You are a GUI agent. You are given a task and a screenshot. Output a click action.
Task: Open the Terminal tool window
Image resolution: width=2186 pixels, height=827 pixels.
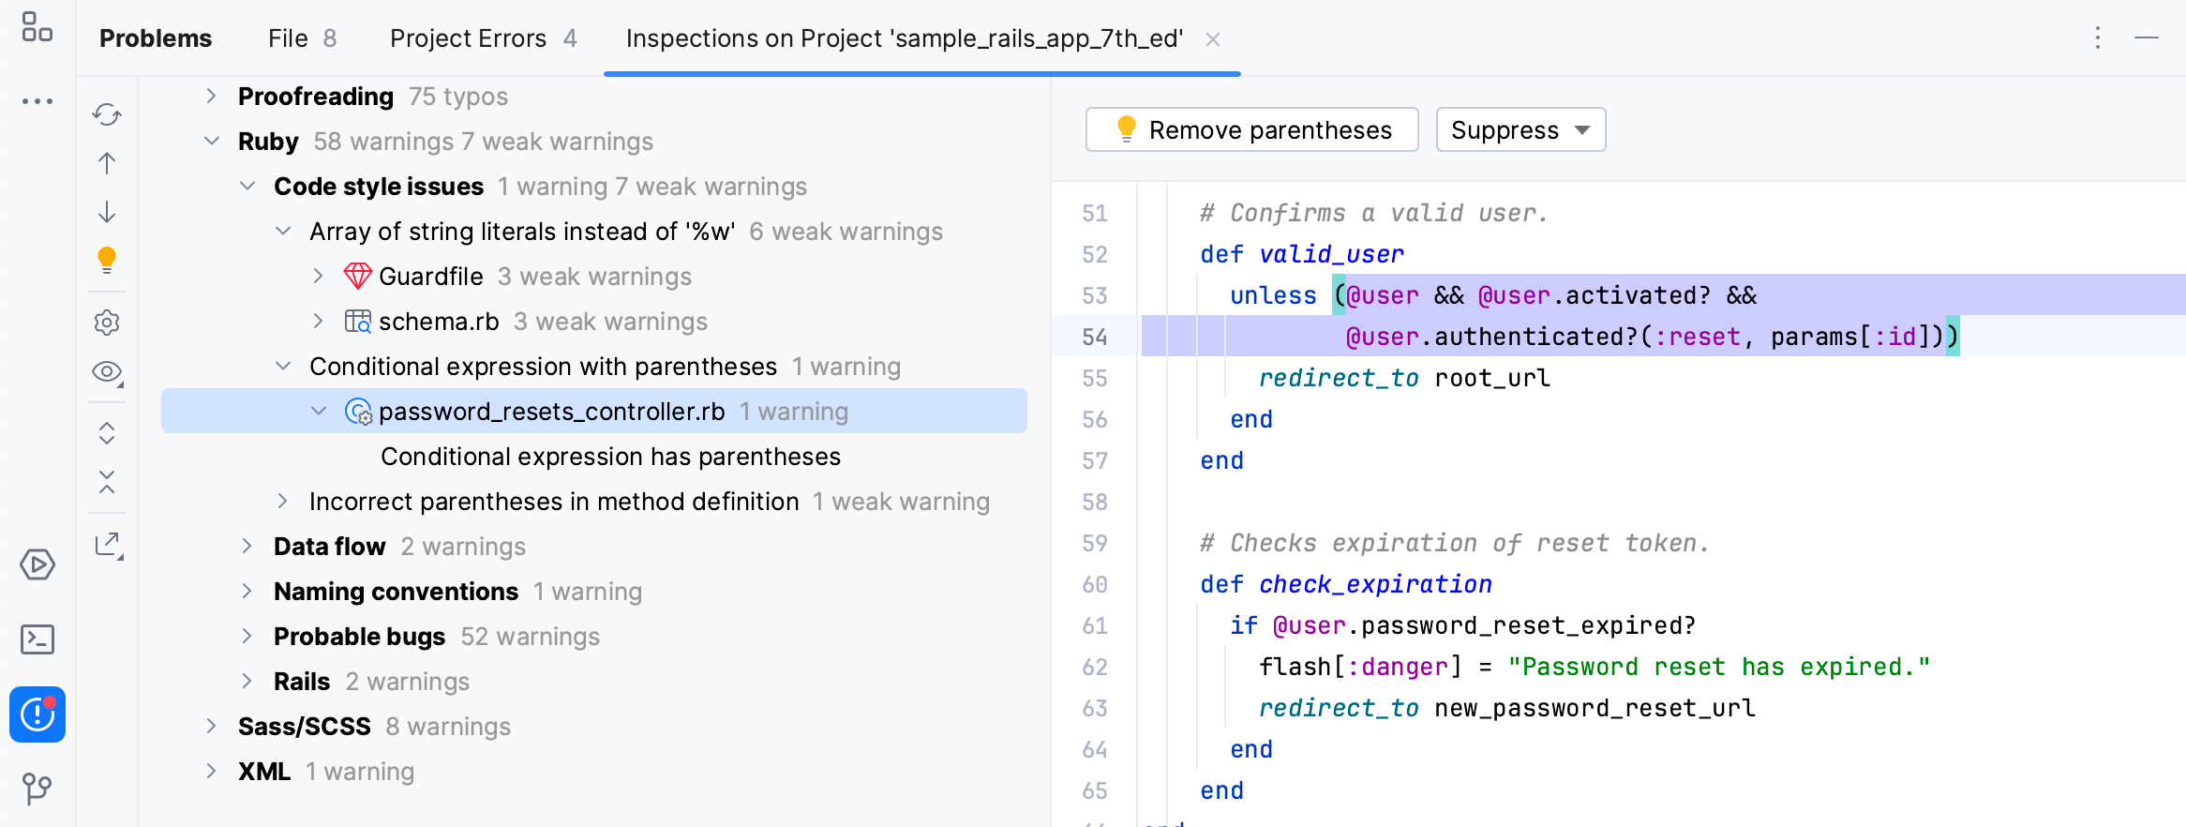pyautogui.click(x=37, y=639)
